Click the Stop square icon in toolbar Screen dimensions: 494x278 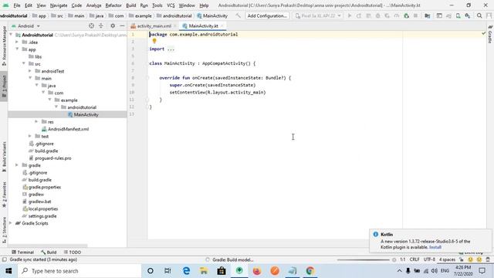(415, 15)
